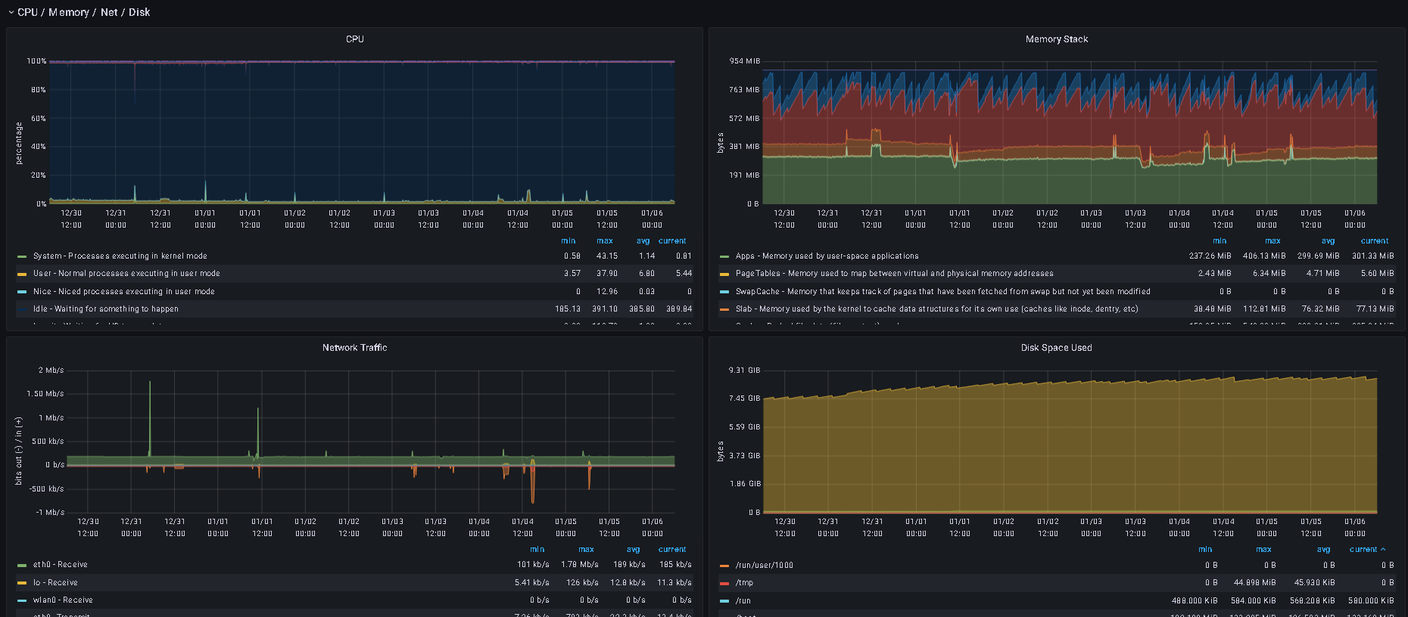Sort Memory Stack legend by avg column
This screenshot has height=617, width=1408.
(1329, 241)
